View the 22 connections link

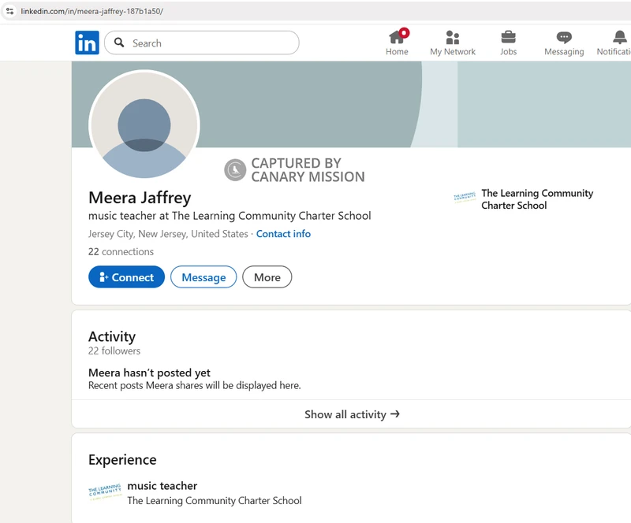click(x=121, y=252)
